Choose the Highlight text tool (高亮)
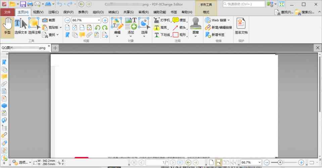Screen dimensions: 322x168 (x=161, y=27)
